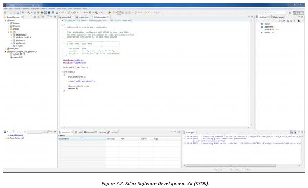Image resolution: width=308 pixels, height=188 pixels.
Task: Switch to the Make Target tab
Action: (277, 17)
